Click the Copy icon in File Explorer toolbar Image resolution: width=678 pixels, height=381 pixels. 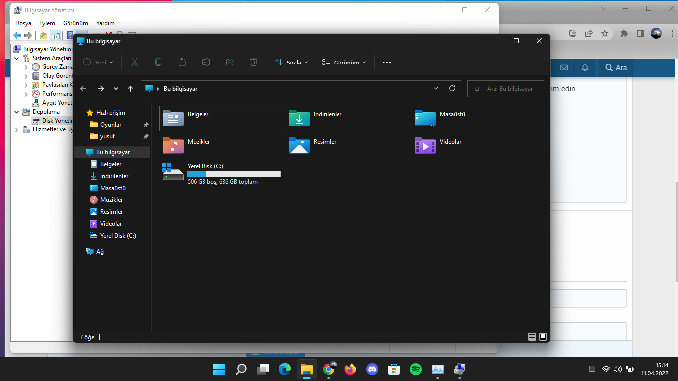coord(158,63)
